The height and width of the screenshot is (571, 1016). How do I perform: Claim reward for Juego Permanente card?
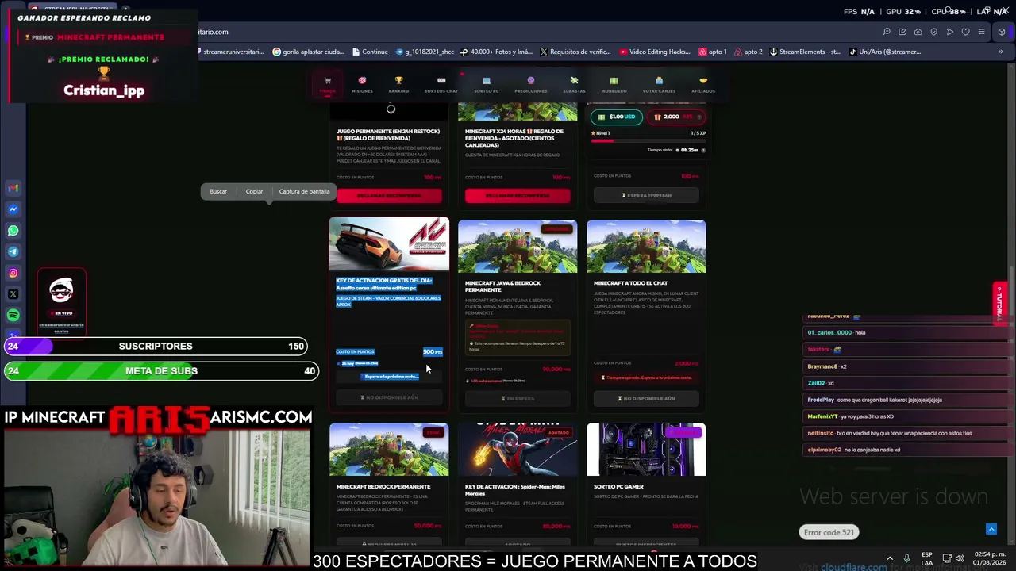pos(389,195)
